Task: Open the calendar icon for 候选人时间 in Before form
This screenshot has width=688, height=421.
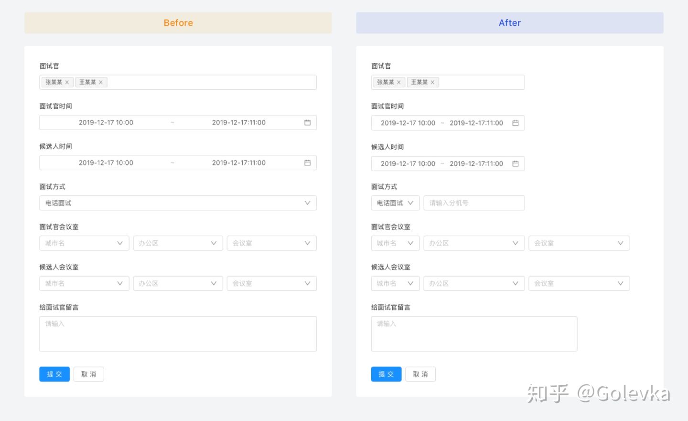Action: 308,163
